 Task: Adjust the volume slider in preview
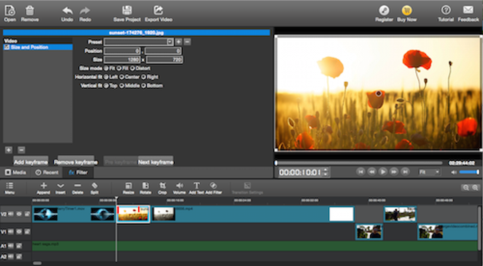tap(469, 172)
